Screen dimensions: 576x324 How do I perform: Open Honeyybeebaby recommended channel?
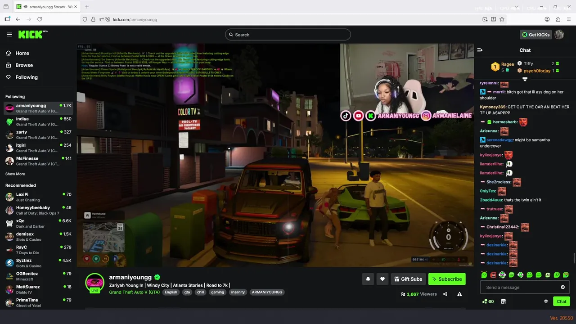[x=38, y=210]
